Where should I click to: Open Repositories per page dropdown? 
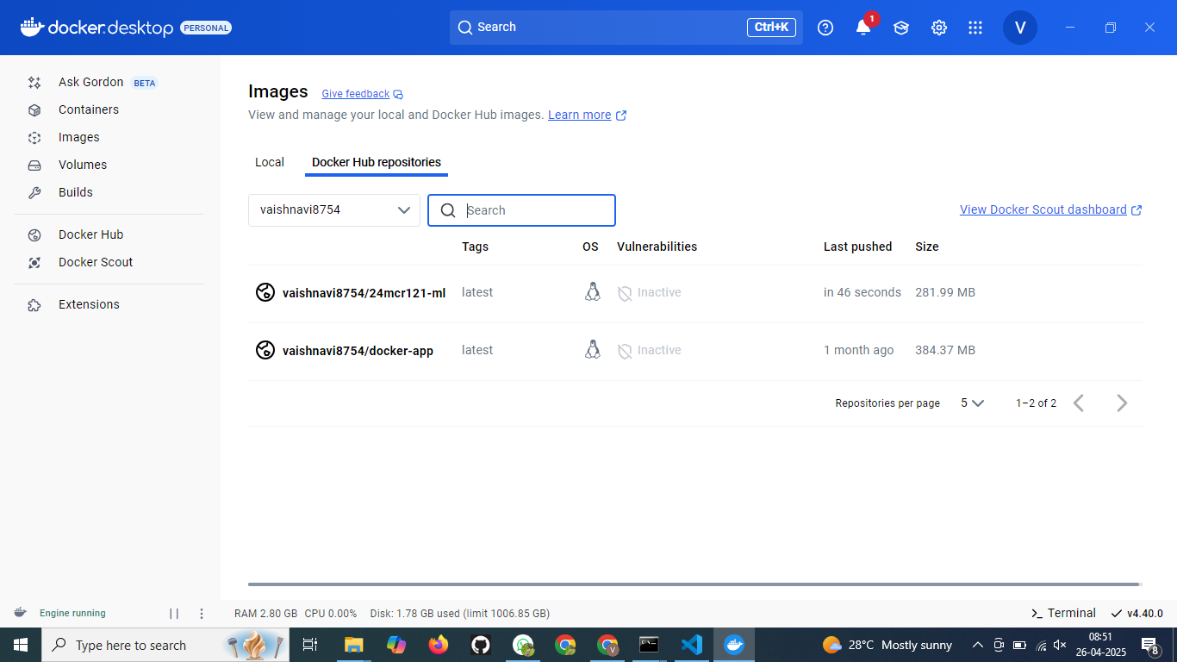(972, 403)
